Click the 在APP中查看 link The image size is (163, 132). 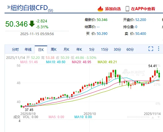click(143, 9)
